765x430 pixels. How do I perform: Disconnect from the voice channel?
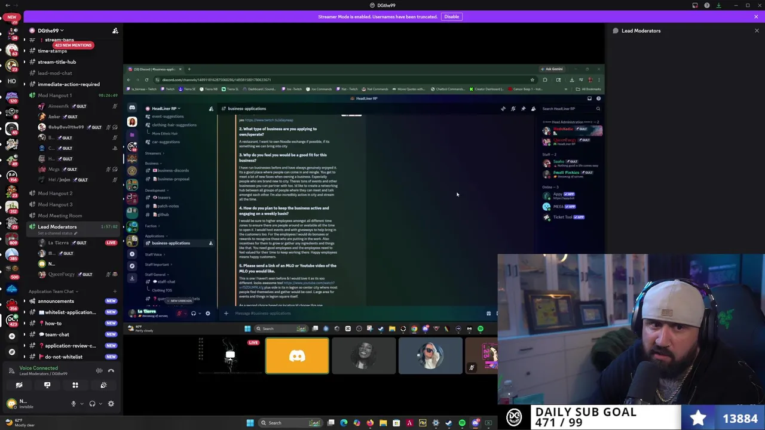click(111, 371)
